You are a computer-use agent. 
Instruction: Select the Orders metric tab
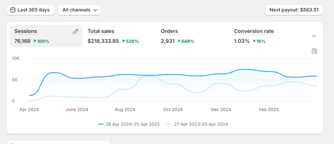[192, 36]
